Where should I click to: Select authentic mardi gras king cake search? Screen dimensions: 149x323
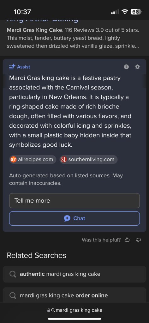pyautogui.click(x=74, y=274)
